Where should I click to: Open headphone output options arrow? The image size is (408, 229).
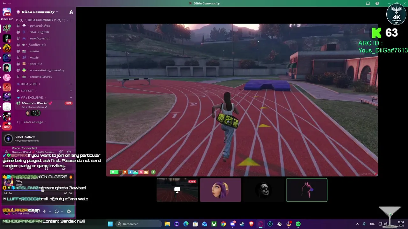[x=62, y=212]
